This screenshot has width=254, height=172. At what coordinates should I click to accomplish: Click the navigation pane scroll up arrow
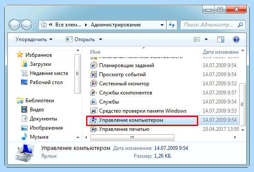[x=78, y=50]
